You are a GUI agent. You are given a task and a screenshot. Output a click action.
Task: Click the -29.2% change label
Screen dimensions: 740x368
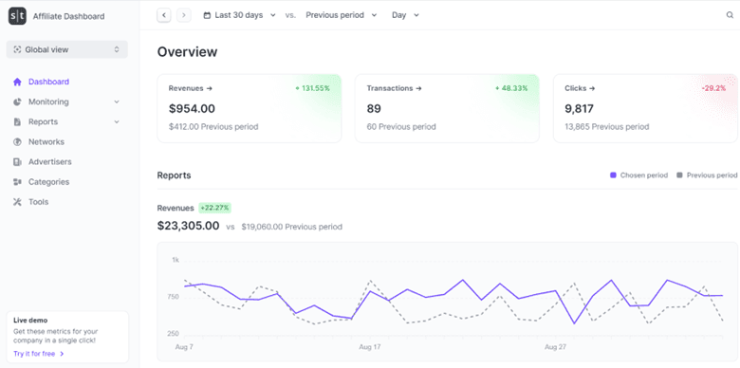[713, 88]
